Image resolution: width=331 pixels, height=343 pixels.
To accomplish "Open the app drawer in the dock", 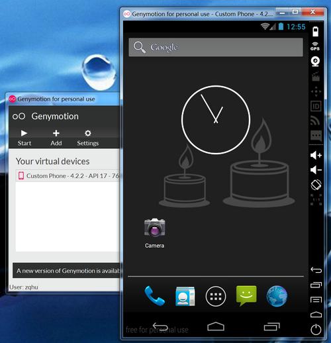I will click(x=216, y=296).
